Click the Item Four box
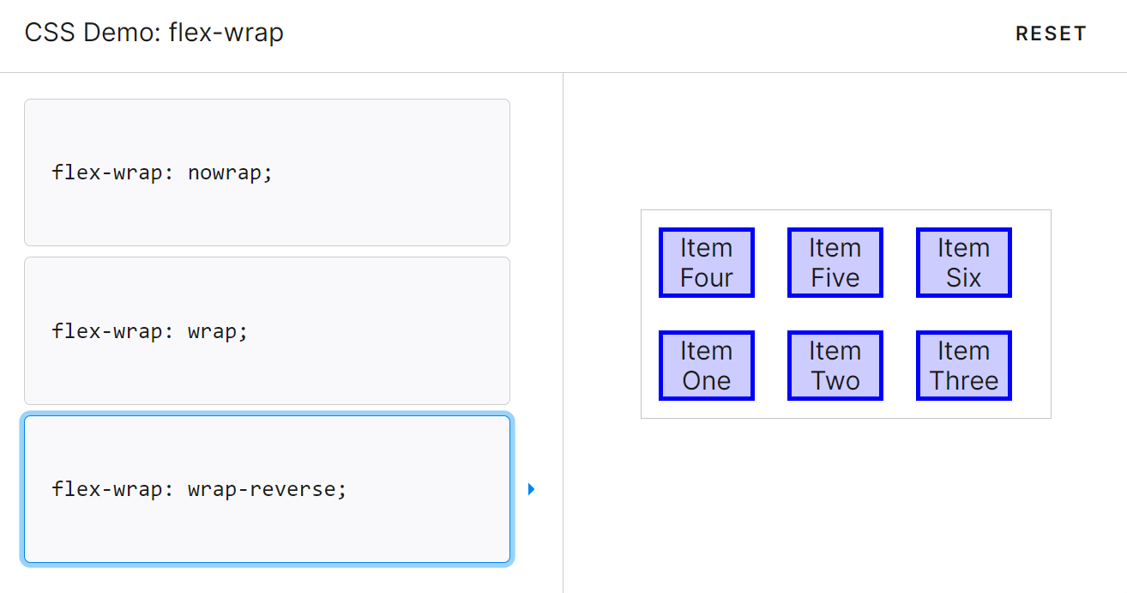Image resolution: width=1127 pixels, height=593 pixels. pos(707,263)
